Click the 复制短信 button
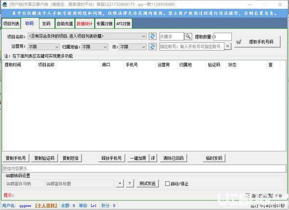 click(71, 158)
